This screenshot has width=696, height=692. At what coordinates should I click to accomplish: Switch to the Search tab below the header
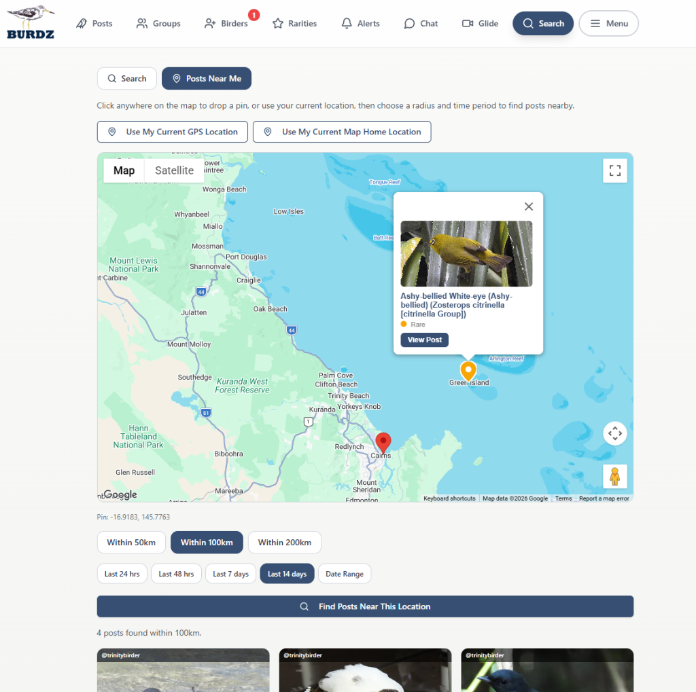[x=127, y=79]
